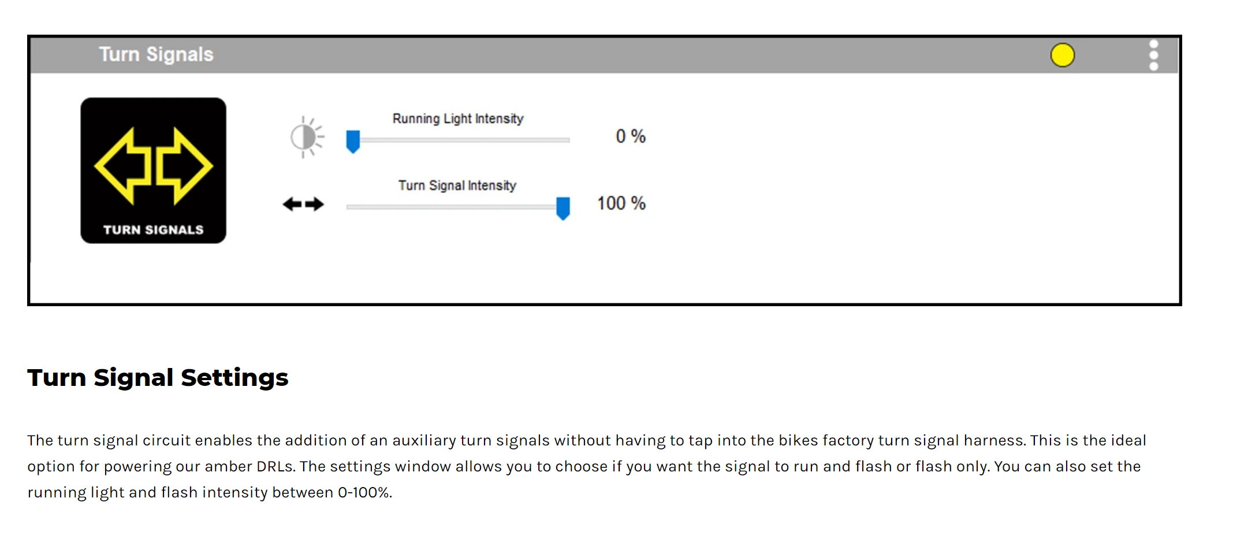
Task: Click the Turn Signal Intensity slider handle
Action: click(563, 208)
